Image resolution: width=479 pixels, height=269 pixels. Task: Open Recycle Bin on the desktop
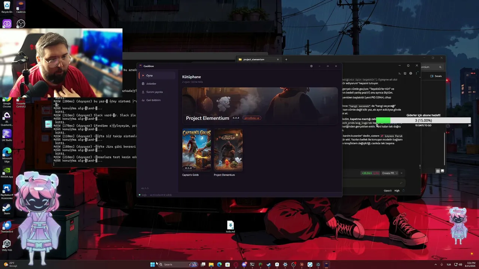point(7,7)
